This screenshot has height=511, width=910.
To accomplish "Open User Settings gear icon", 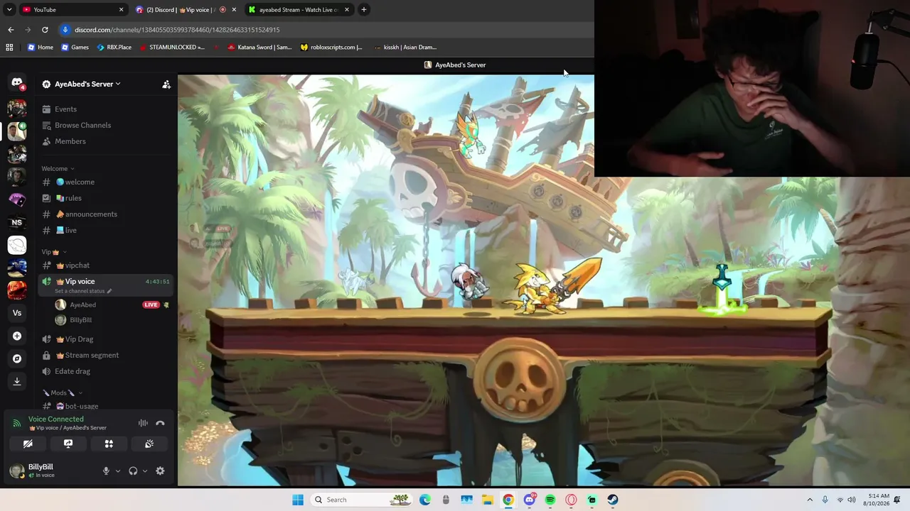I will point(160,471).
